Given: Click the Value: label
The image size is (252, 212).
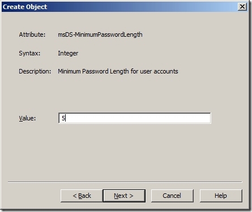Looking at the screenshot, I should click(x=27, y=118).
